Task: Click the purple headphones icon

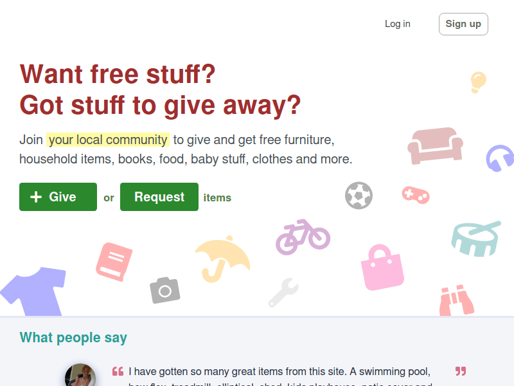Action: [x=499, y=158]
